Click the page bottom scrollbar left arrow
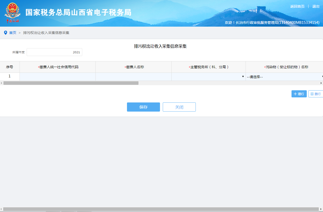 point(1,209)
